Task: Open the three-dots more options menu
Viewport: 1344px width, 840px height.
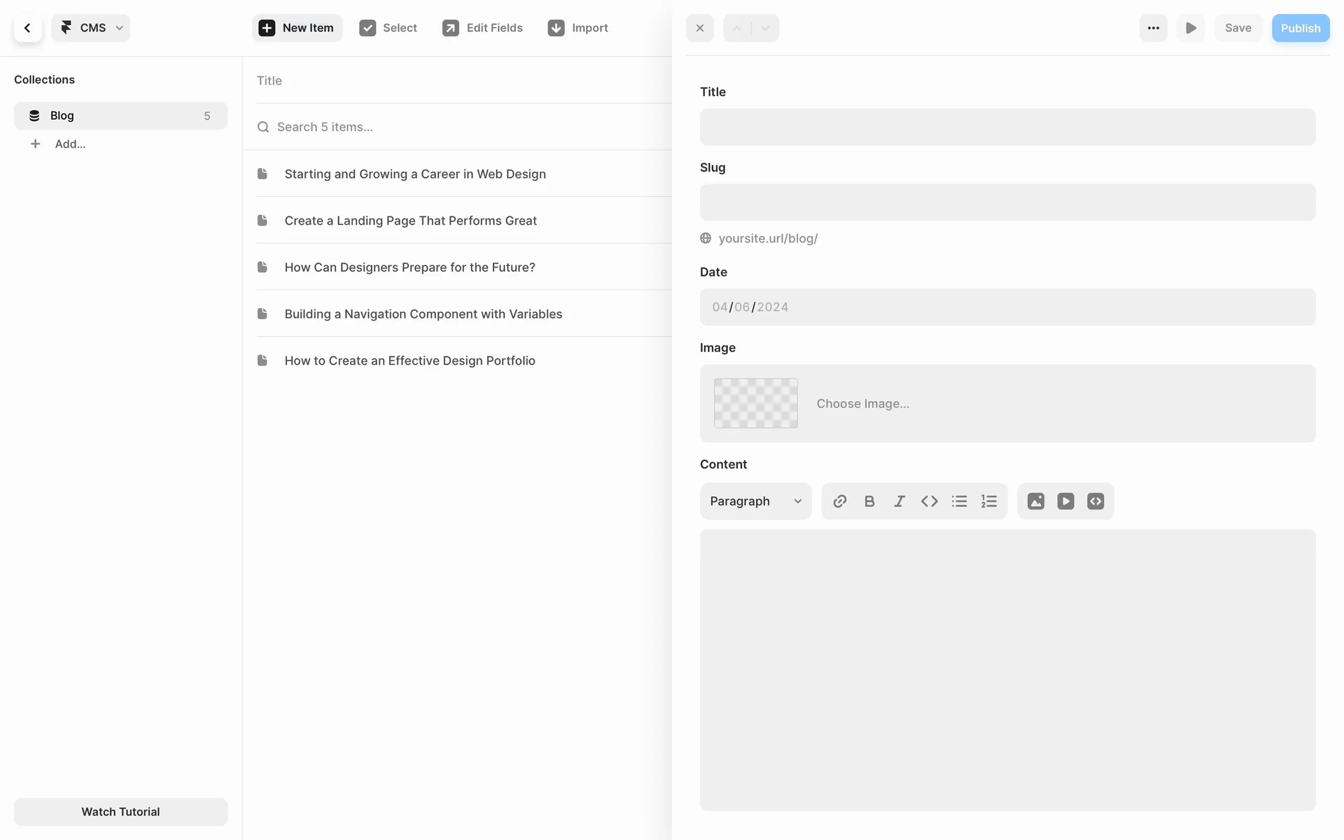Action: pyautogui.click(x=1153, y=28)
